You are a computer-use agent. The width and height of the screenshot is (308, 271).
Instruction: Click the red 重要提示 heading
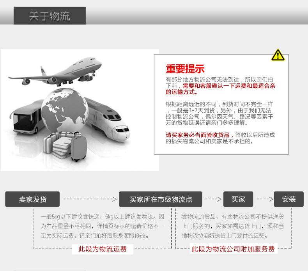point(185,69)
